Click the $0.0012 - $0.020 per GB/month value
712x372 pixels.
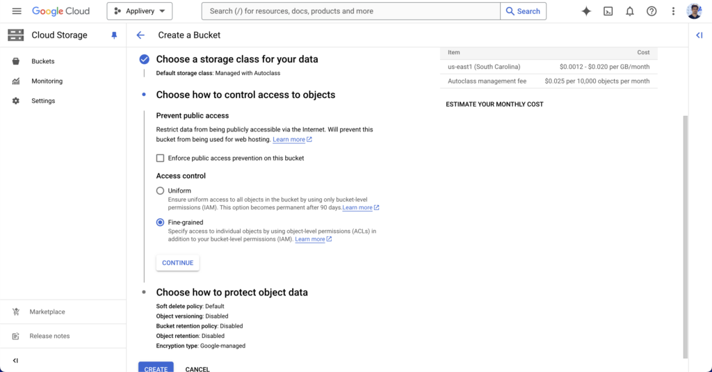point(604,67)
